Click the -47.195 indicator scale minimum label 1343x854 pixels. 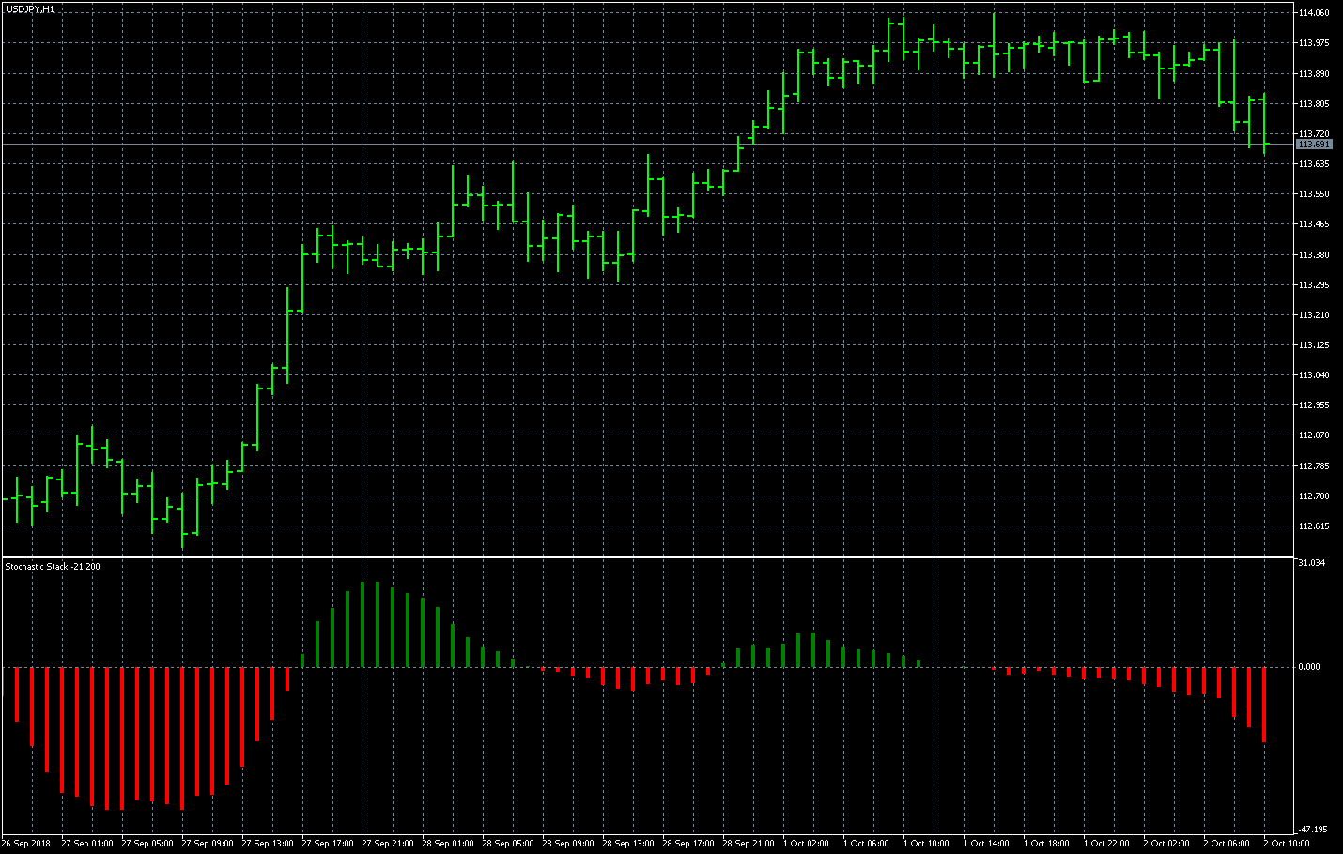(1312, 830)
